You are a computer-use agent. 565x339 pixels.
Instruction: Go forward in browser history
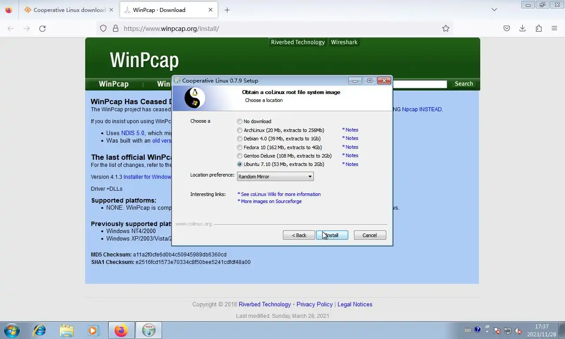click(x=26, y=28)
